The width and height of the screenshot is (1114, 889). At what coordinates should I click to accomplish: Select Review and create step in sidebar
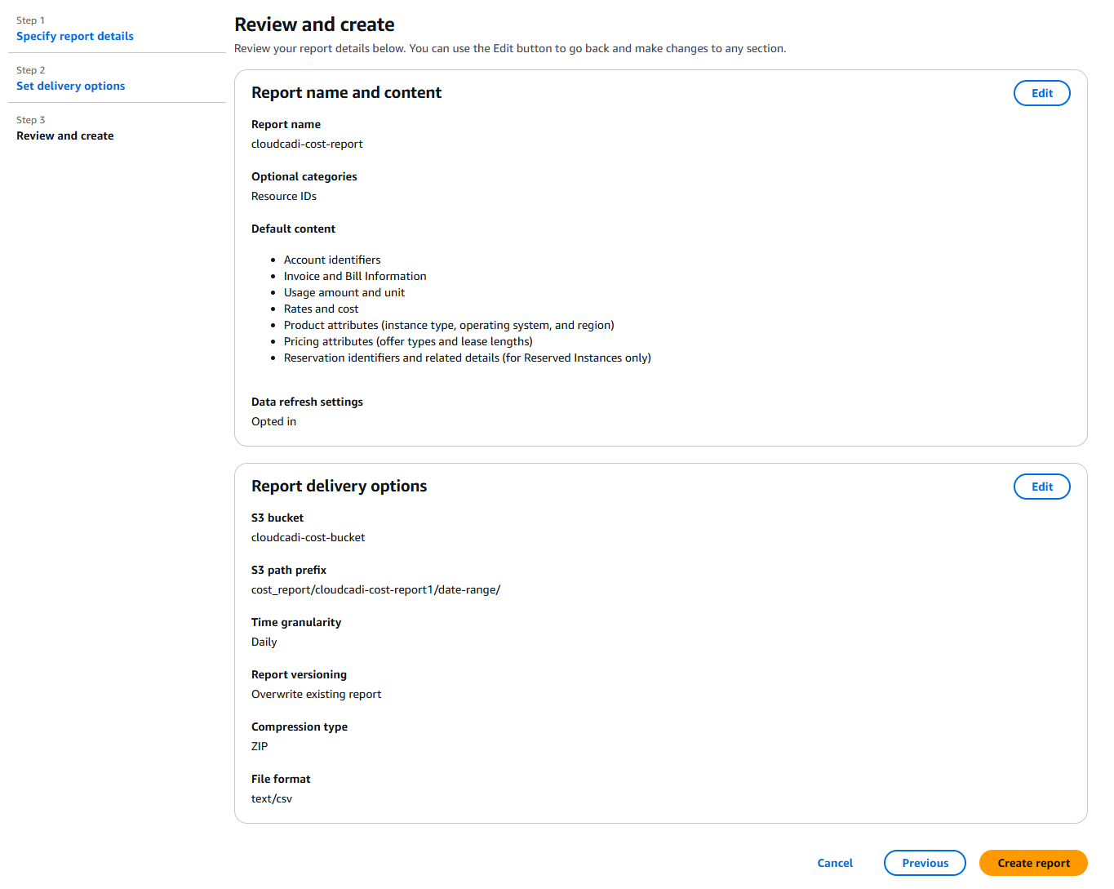pos(65,136)
